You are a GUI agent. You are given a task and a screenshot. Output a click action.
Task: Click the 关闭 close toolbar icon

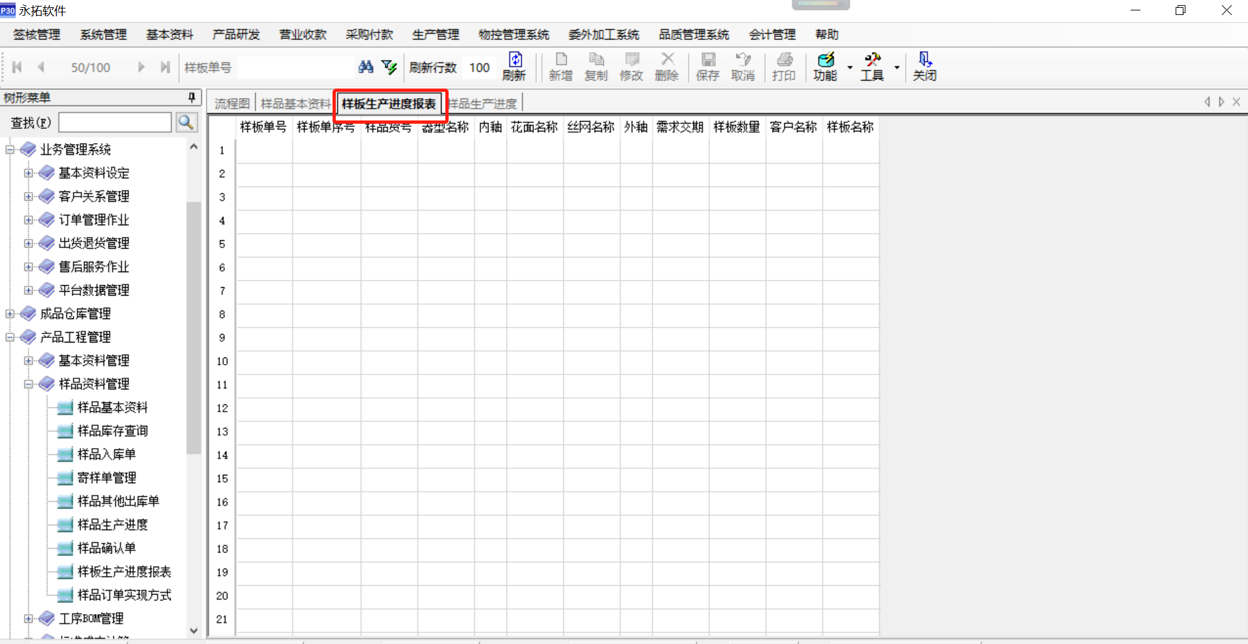pyautogui.click(x=924, y=66)
